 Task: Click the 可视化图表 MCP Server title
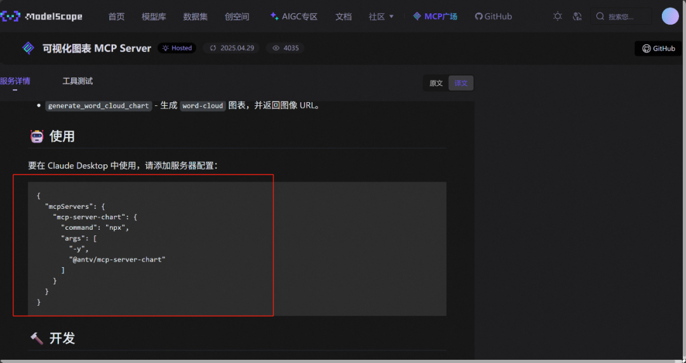[97, 48]
